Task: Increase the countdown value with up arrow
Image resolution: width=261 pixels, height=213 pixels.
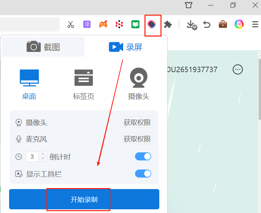Action: 43,154
